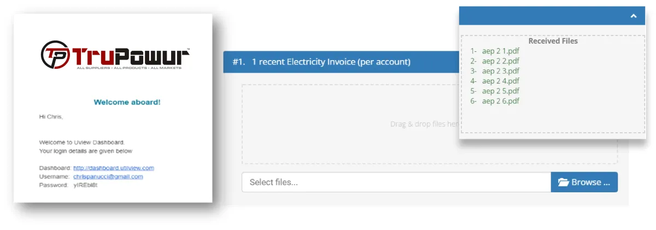Click the Select files input field
The width and height of the screenshot is (656, 230).
click(x=396, y=182)
